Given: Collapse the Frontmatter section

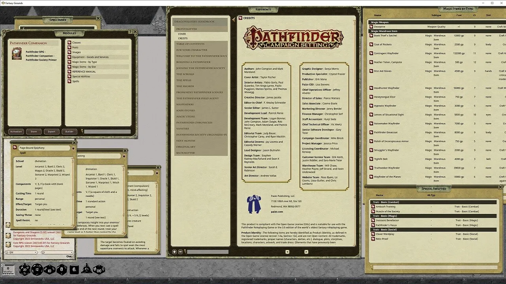Looking at the screenshot, I should (201, 29).
